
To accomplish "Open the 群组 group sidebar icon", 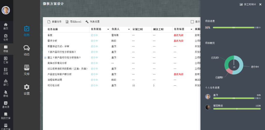I will tap(6, 94).
